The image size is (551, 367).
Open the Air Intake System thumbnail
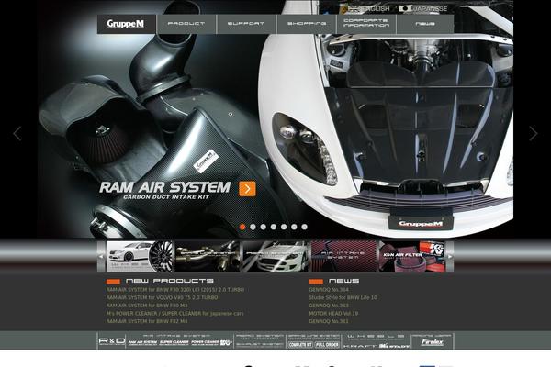(x=343, y=256)
